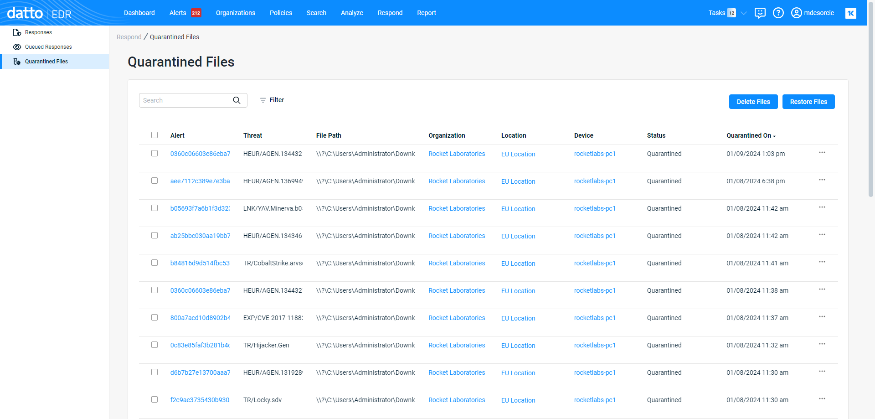This screenshot has width=875, height=419.
Task: Open actions menu for 800a7acd10d8902b4 row
Action: pyautogui.click(x=822, y=317)
